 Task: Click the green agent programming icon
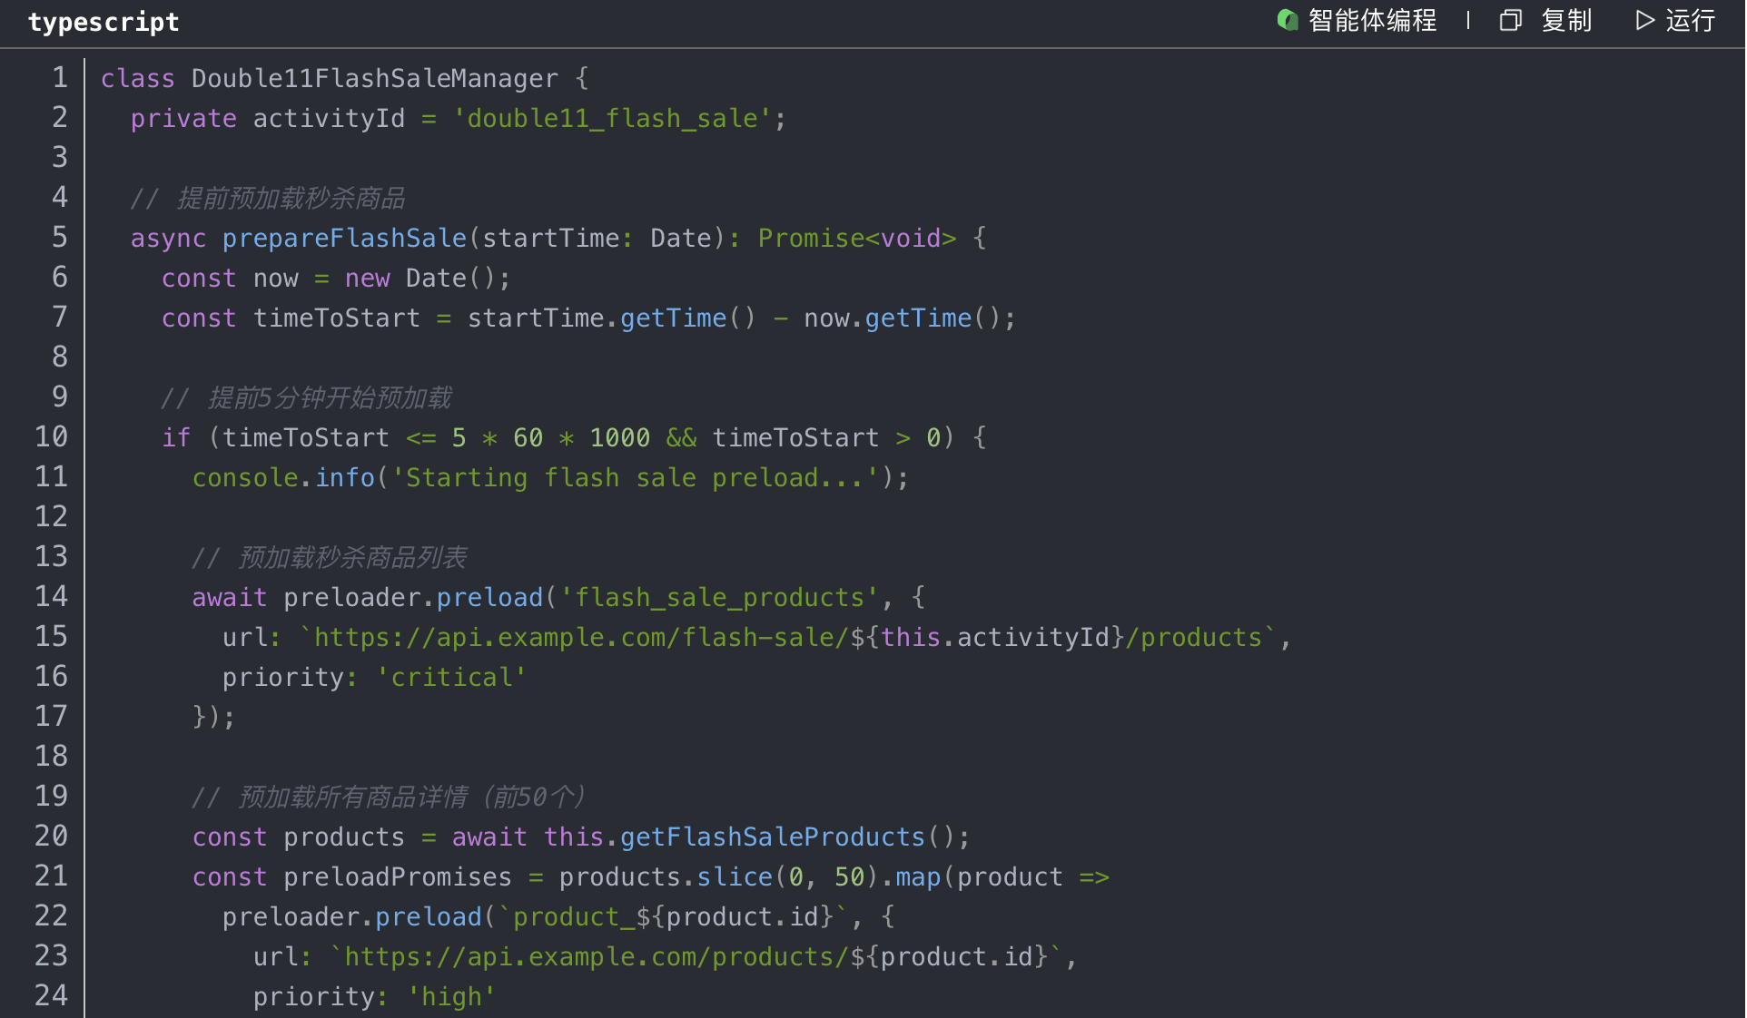point(1287,20)
